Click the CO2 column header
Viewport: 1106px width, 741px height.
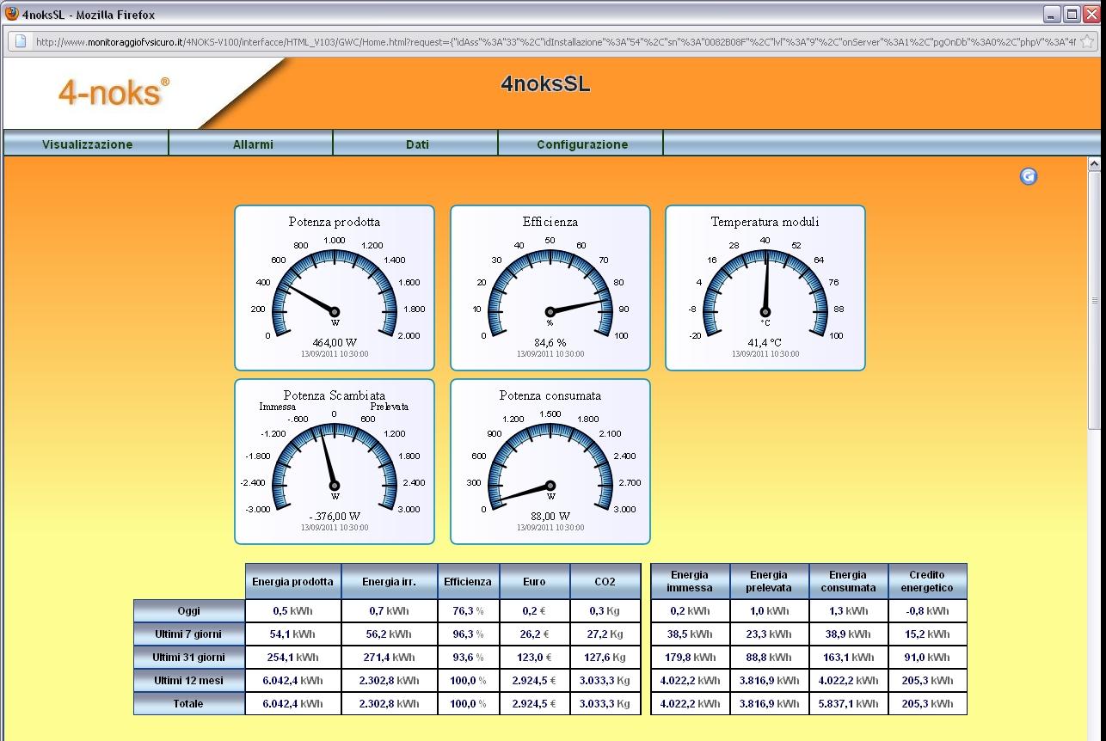coord(605,581)
